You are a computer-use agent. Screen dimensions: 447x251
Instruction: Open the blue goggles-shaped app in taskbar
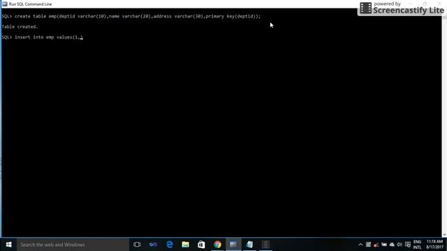[153, 245]
